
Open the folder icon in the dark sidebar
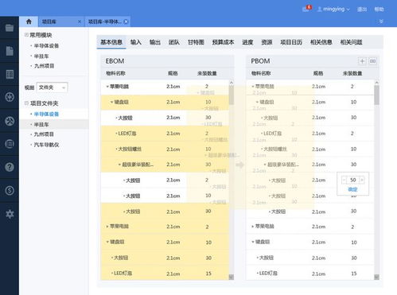click(10, 28)
